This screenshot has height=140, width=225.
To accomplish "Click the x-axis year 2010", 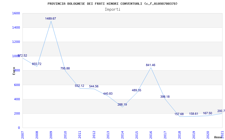I will pyautogui.click(x=65, y=135).
